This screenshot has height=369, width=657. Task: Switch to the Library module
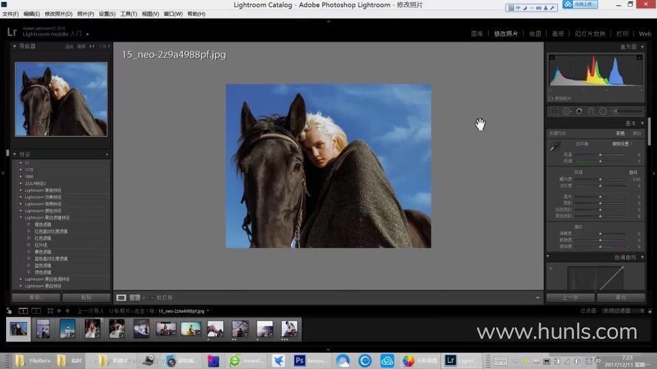coord(477,34)
